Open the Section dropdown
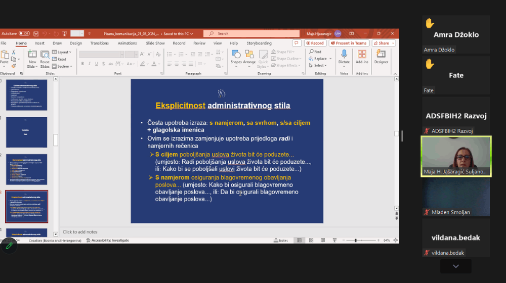The width and height of the screenshot is (506, 283). 62,66
